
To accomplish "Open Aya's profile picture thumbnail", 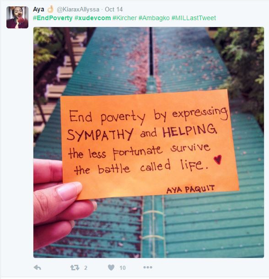I will pyautogui.click(x=17, y=17).
